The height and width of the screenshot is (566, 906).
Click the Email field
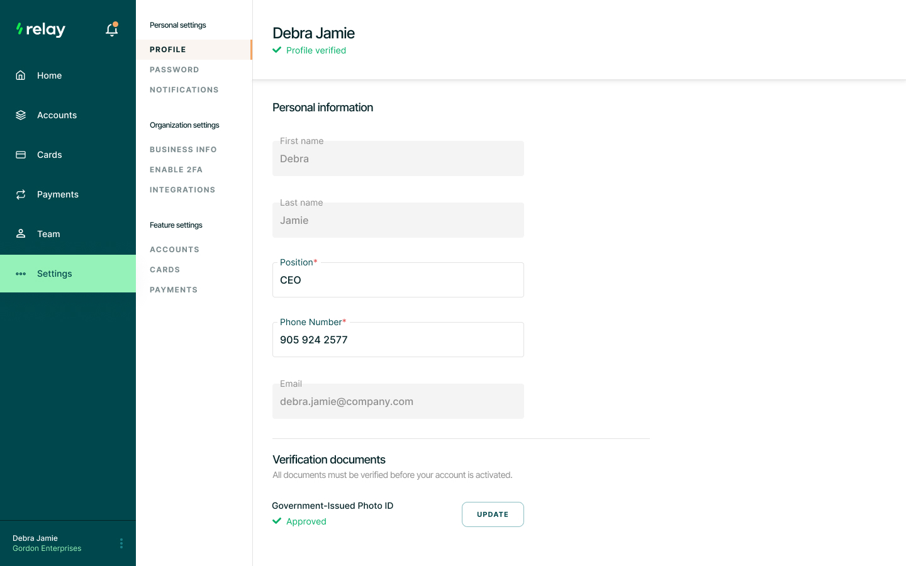pyautogui.click(x=398, y=401)
